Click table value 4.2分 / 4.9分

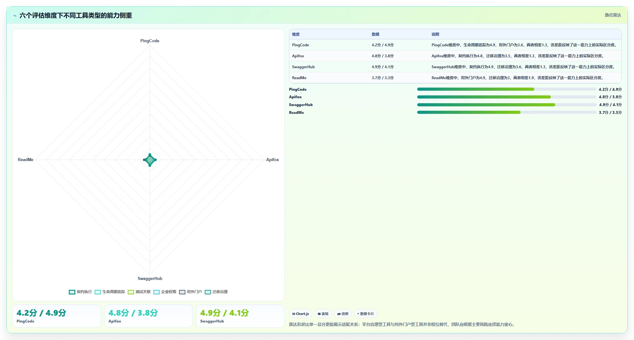point(383,45)
